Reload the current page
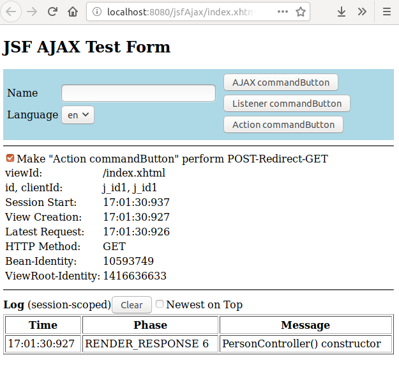Viewport: 399px width, 371px height. [x=53, y=12]
